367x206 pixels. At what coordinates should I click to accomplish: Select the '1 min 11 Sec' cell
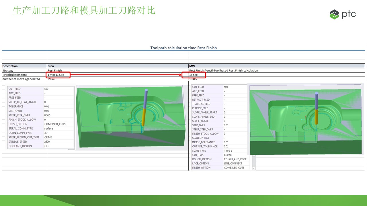tap(58, 75)
